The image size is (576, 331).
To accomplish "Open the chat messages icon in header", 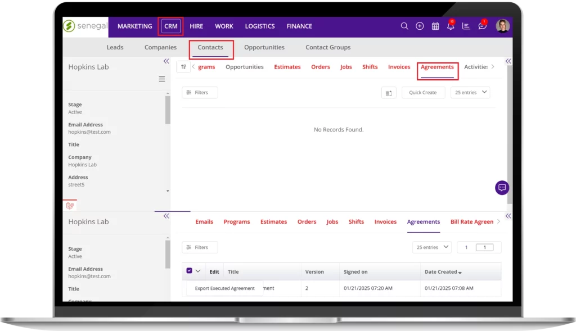I will [x=482, y=26].
